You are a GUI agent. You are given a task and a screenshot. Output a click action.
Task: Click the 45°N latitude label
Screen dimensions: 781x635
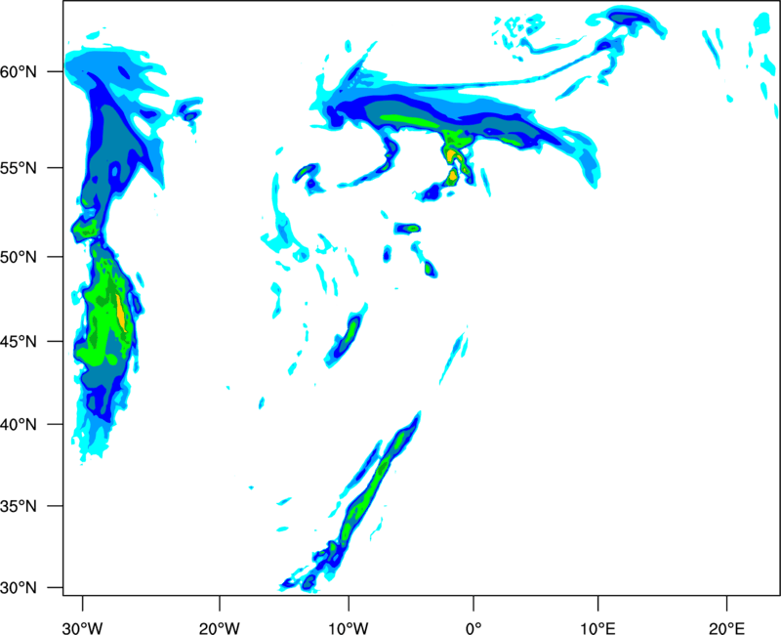point(19,341)
